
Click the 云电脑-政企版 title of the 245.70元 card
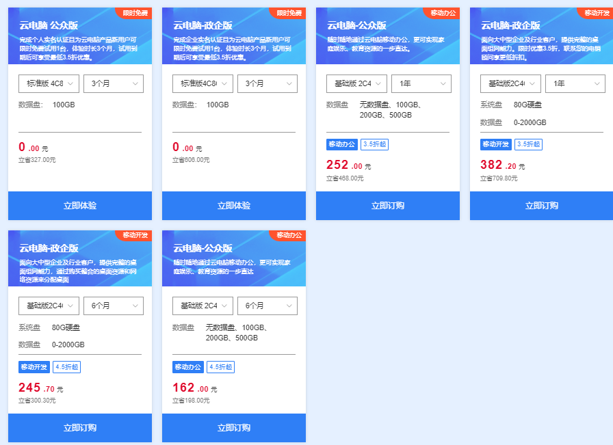pyautogui.click(x=49, y=248)
